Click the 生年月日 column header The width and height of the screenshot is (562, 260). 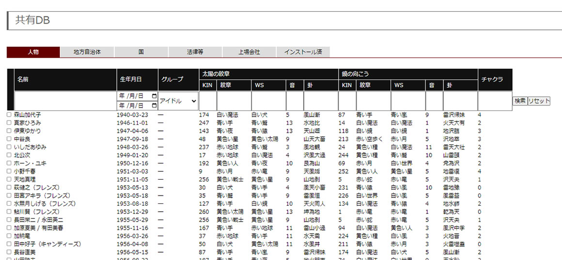pyautogui.click(x=137, y=79)
